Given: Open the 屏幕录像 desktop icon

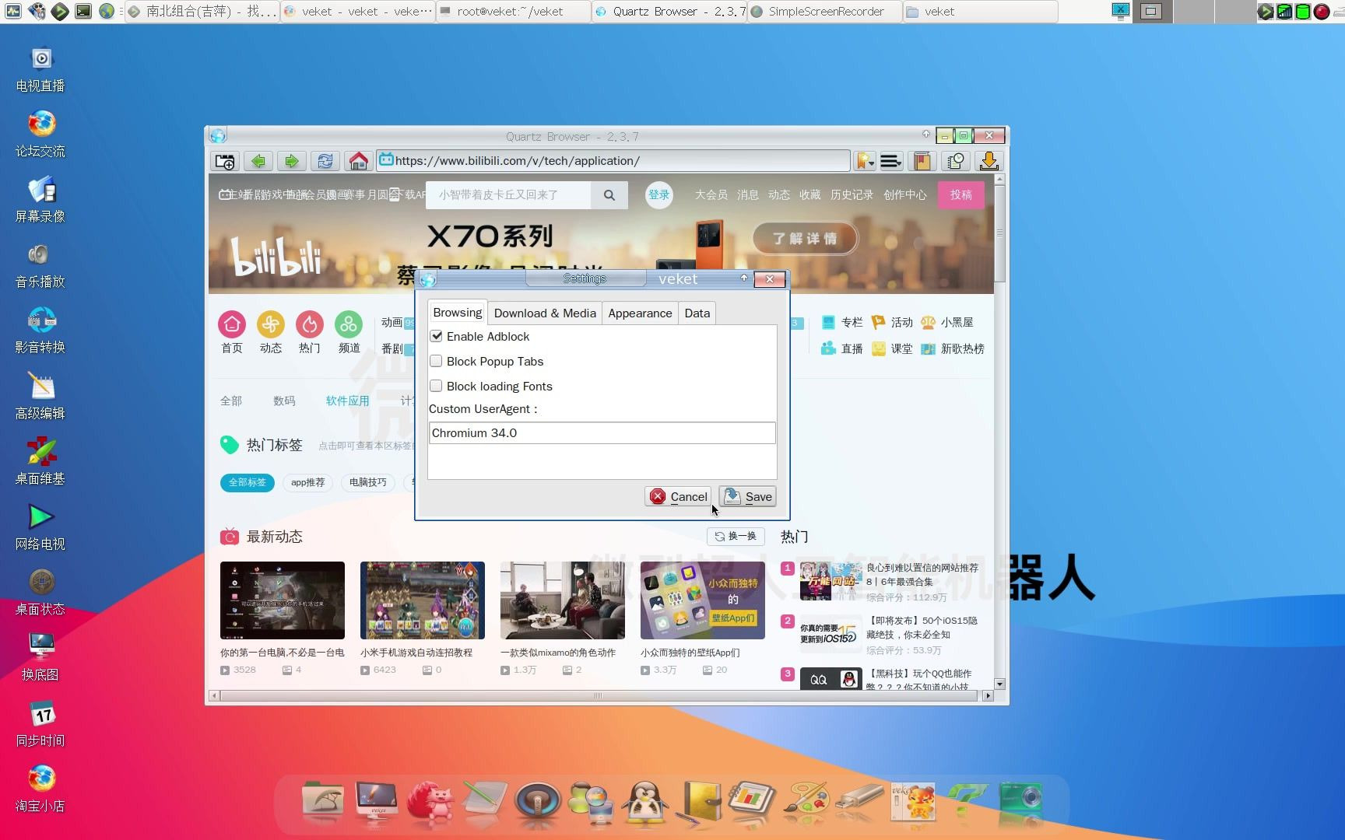Looking at the screenshot, I should [x=40, y=201].
